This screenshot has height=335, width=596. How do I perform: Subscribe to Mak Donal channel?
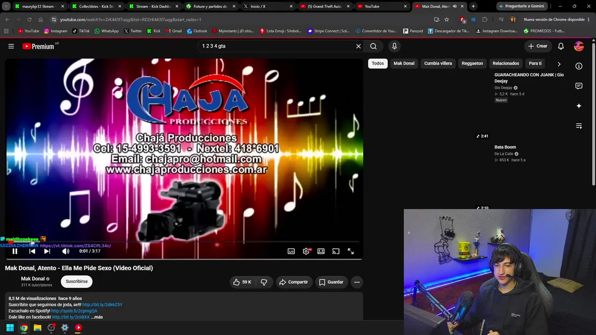click(x=77, y=281)
